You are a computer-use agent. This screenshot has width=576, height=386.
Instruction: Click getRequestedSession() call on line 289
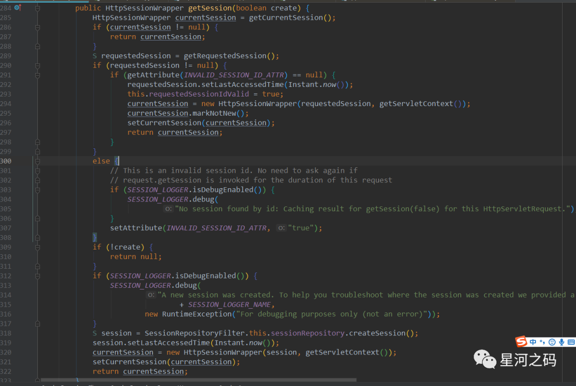point(229,56)
